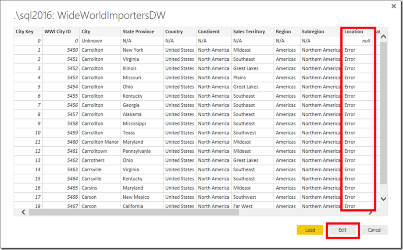Click the horizontal scrollbar thumb
Viewport: 403px width, 250px height.
[134, 212]
